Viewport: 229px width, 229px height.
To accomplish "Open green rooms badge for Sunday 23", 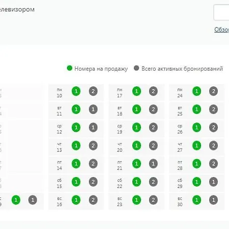I will pos(136,200).
